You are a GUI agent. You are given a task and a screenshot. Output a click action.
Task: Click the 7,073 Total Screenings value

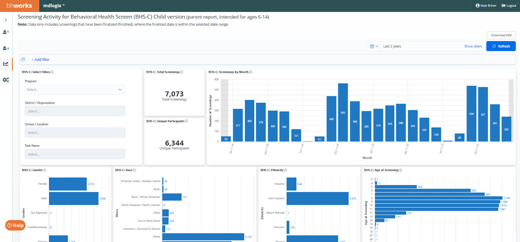(174, 94)
